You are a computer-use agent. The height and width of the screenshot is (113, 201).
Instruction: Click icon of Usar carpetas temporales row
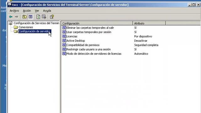(64, 32)
